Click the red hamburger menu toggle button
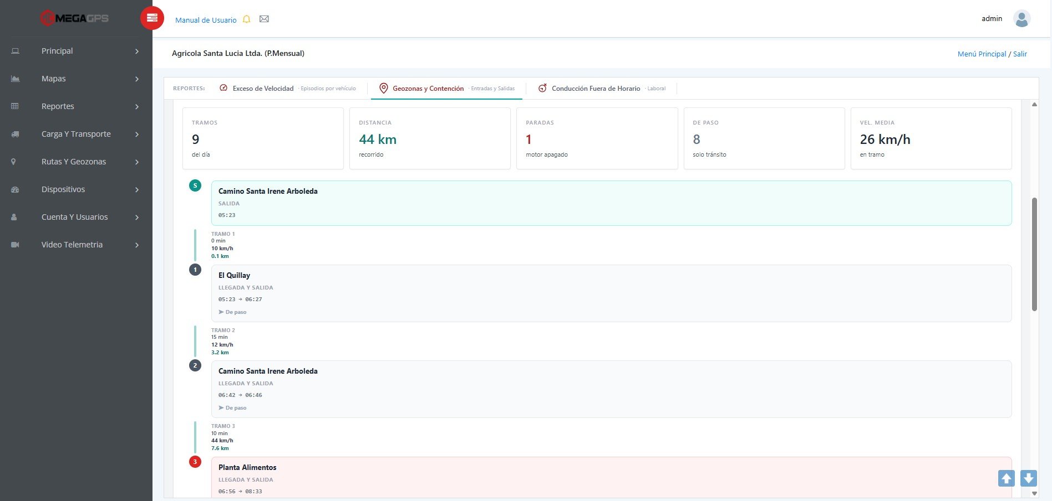The height and width of the screenshot is (501, 1052). coord(152,18)
